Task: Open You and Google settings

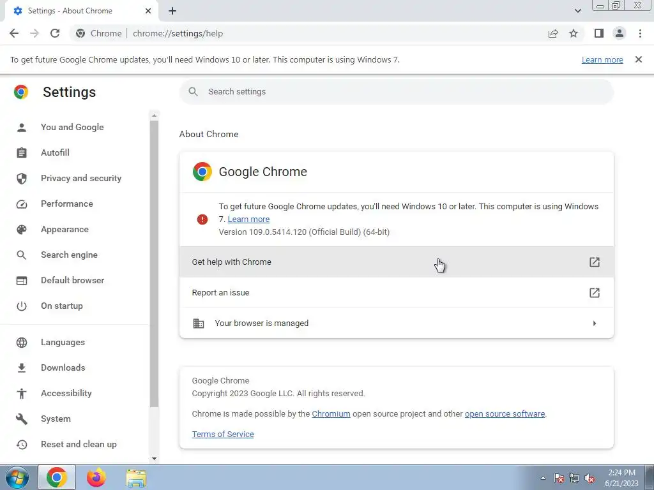Action: (72, 127)
